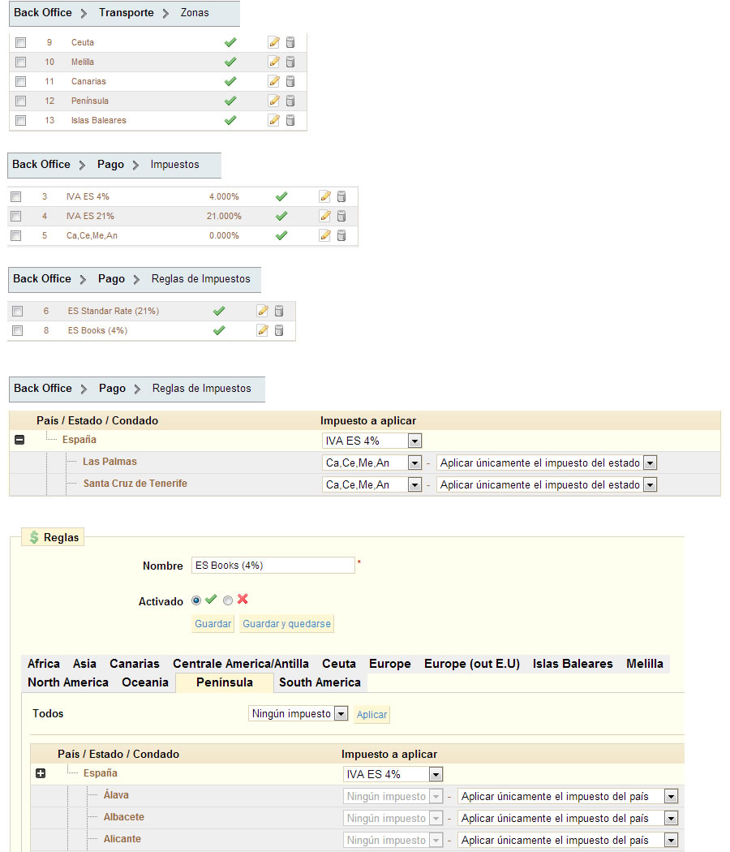
Task: Check the Melilla row checkbox
Action: (x=20, y=62)
